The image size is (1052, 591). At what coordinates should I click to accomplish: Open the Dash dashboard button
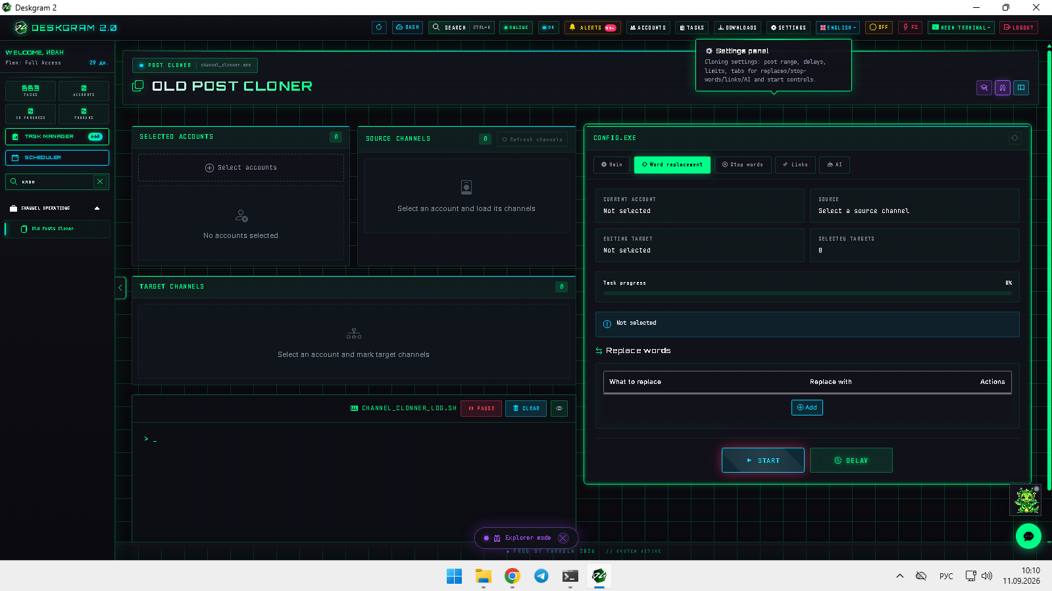[x=407, y=28]
